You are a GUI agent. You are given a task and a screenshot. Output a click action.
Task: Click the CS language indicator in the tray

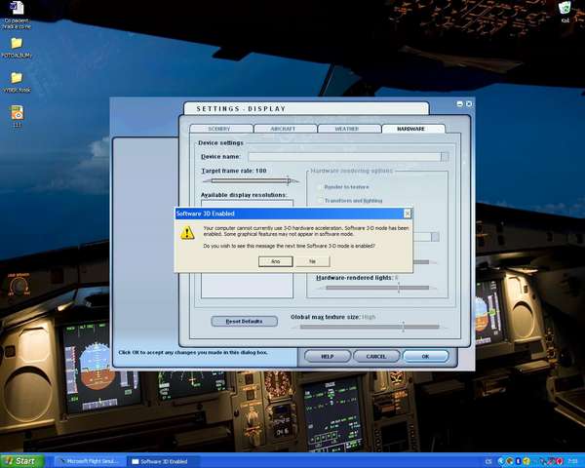[x=488, y=461]
